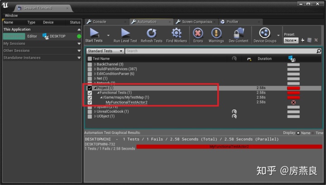Click the search magnifier icon
This screenshot has width=326, height=185.
point(319,51)
